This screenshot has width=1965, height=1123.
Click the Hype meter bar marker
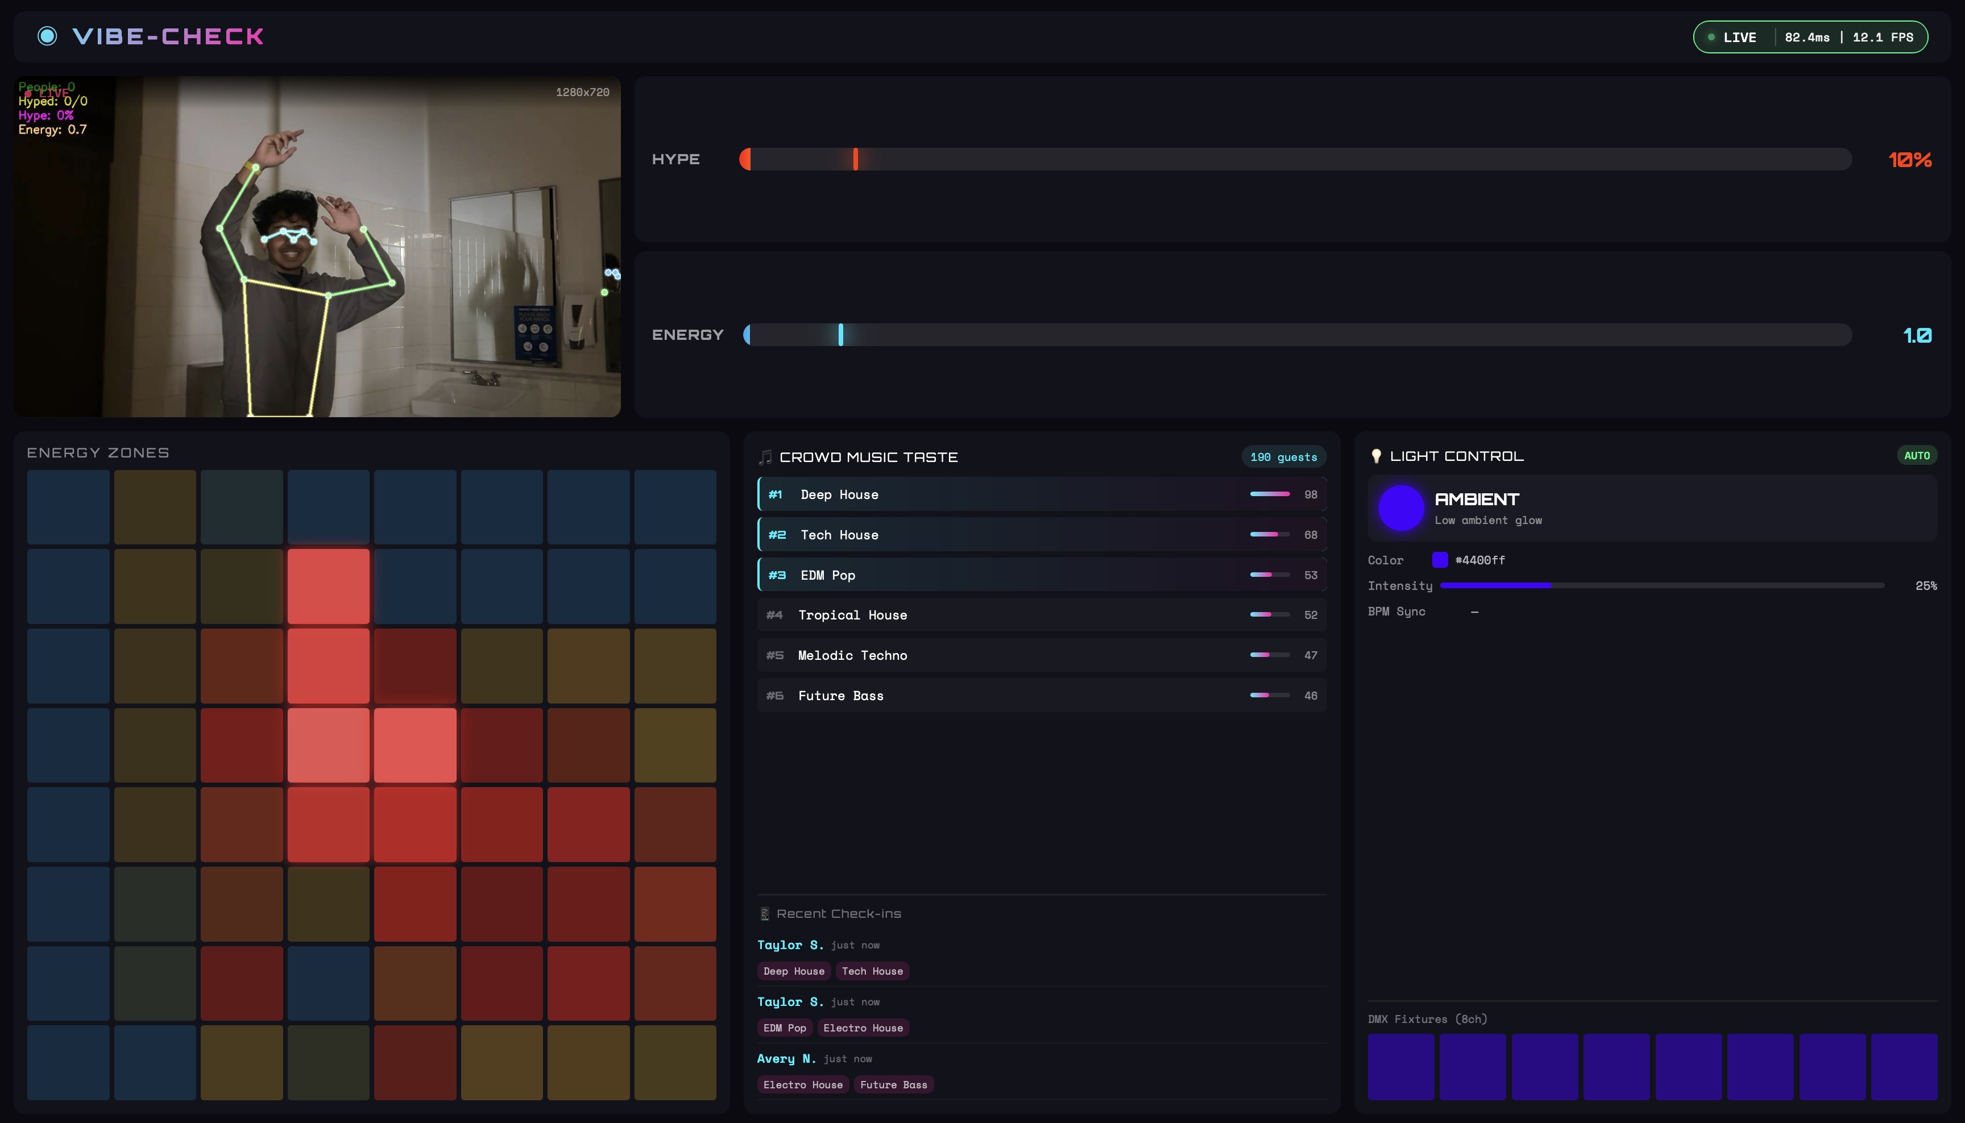[856, 160]
